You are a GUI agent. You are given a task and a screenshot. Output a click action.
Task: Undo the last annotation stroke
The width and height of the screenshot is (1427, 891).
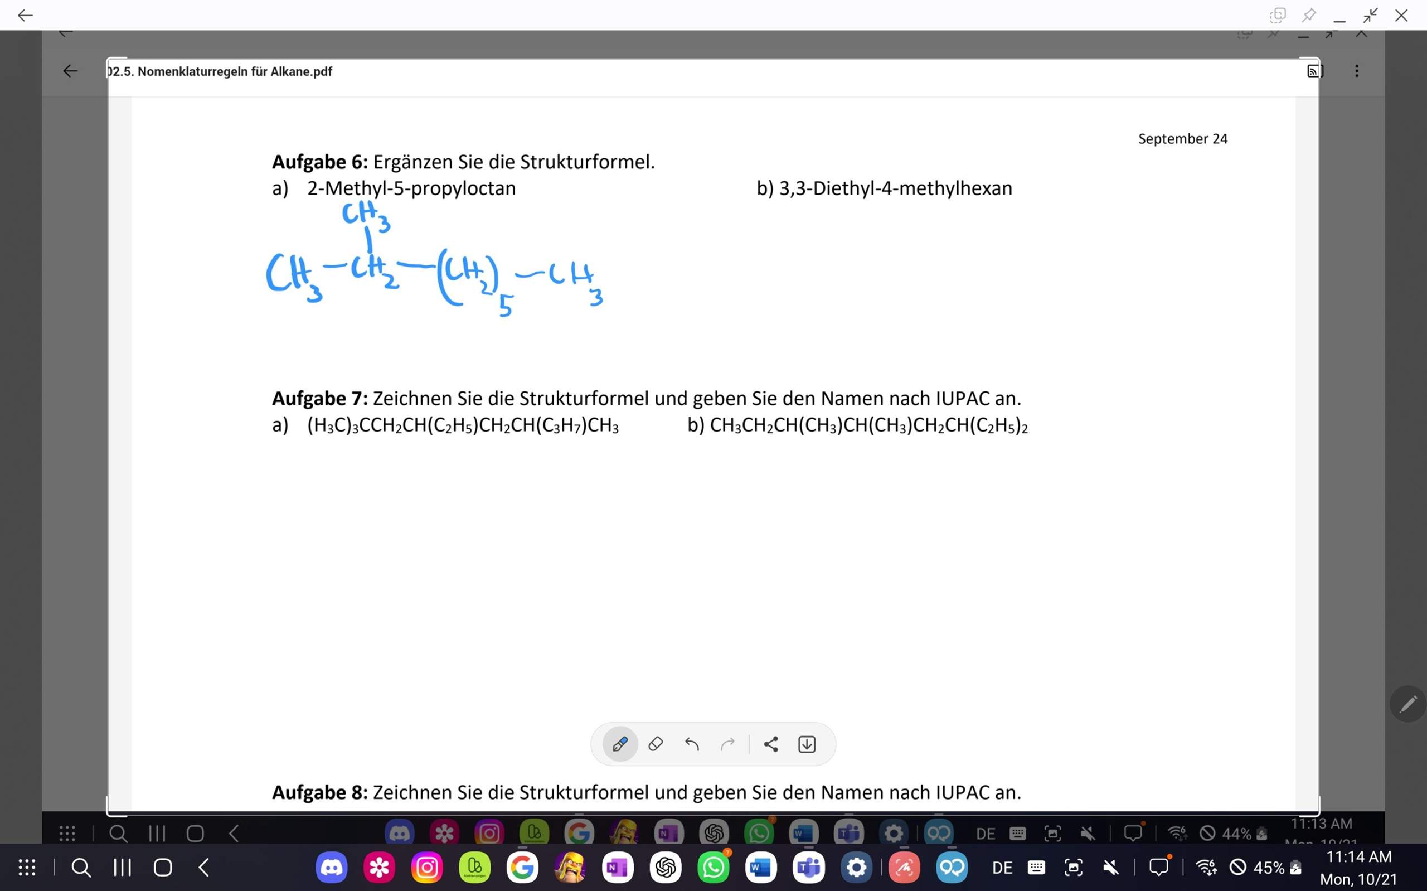[x=692, y=745]
